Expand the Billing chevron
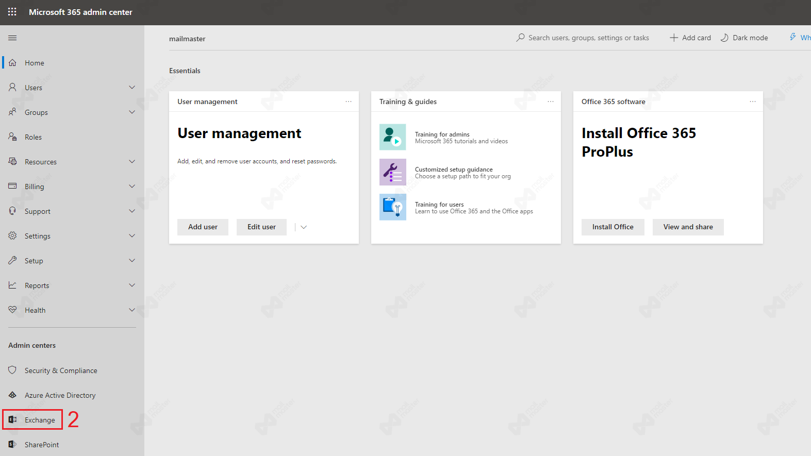 pyautogui.click(x=132, y=186)
